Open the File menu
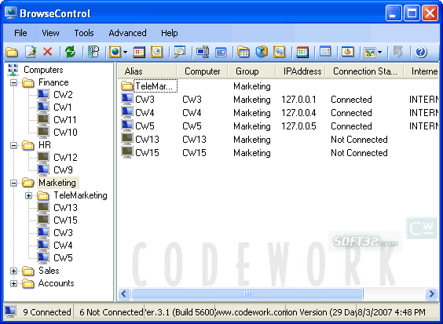Image resolution: width=443 pixels, height=324 pixels. (x=20, y=33)
